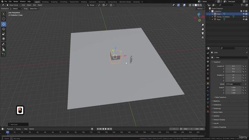Open the Playback popover in timeline
The width and height of the screenshot is (249, 140).
[11, 129]
